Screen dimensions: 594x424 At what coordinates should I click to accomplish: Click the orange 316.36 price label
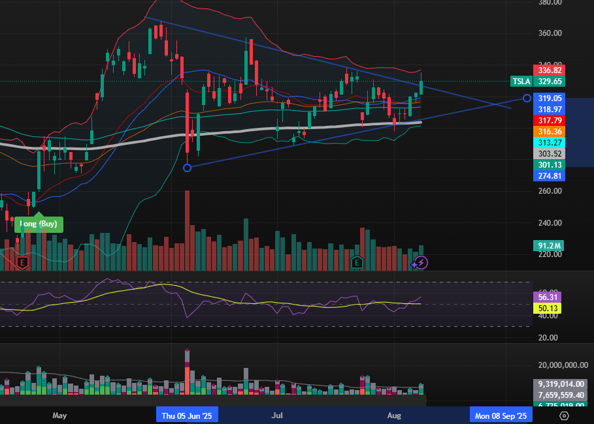pos(550,132)
